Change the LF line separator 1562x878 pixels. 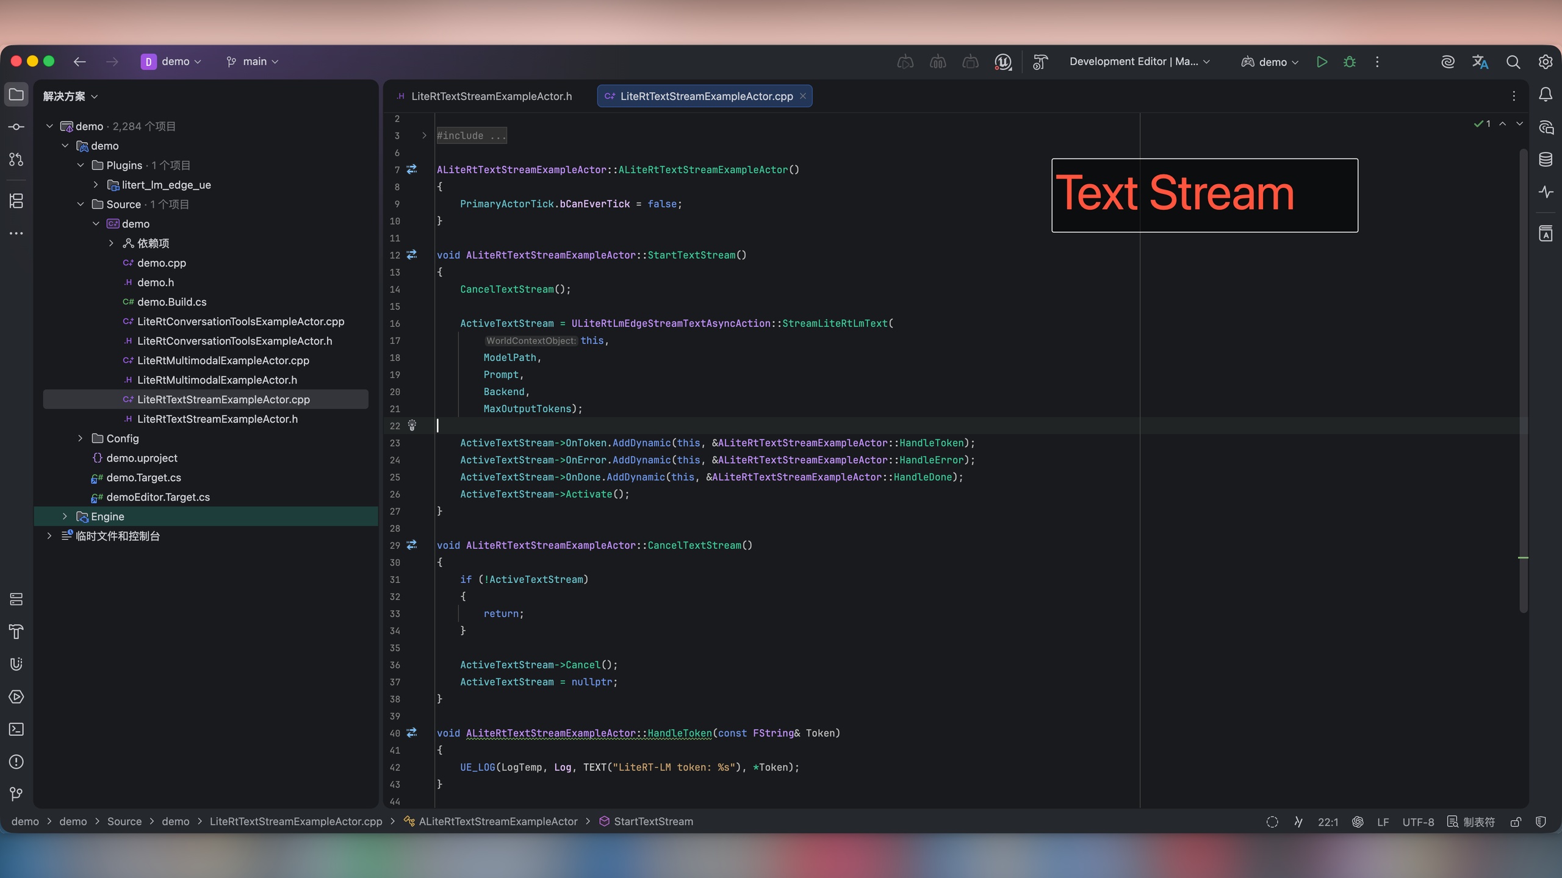point(1383,822)
